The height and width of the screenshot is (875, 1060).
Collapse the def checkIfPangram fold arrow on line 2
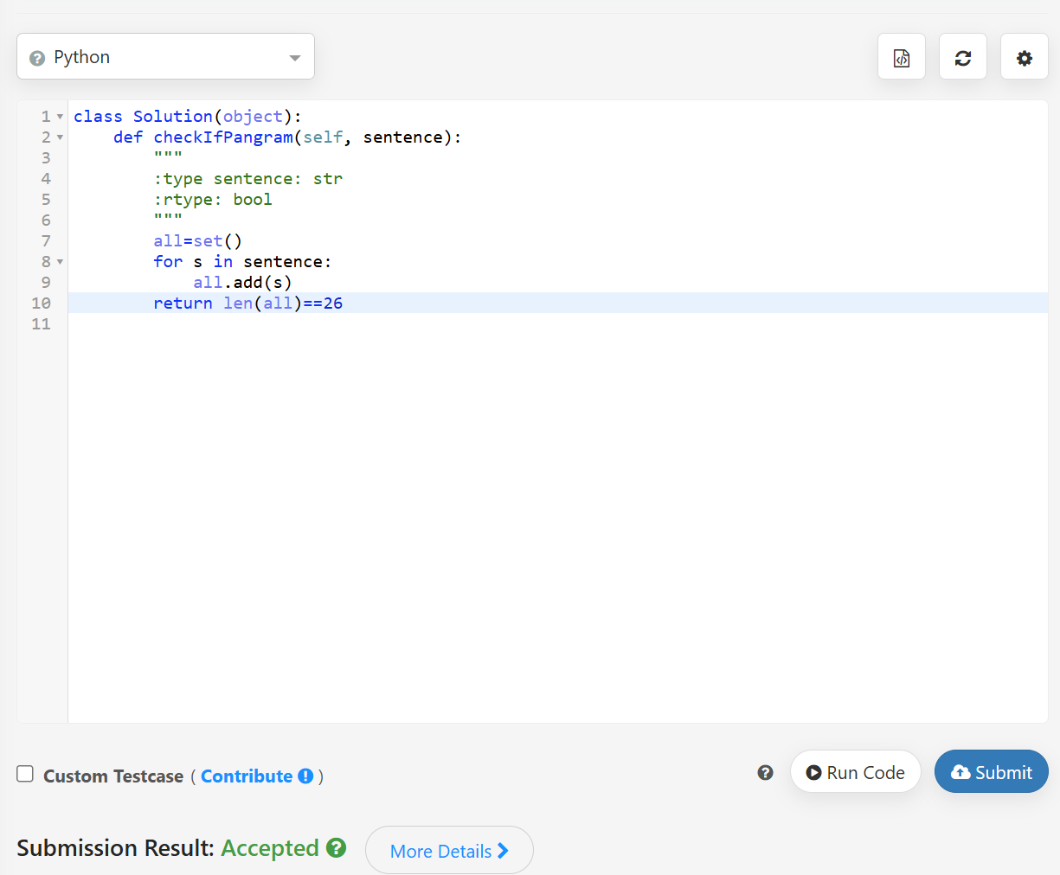60,137
